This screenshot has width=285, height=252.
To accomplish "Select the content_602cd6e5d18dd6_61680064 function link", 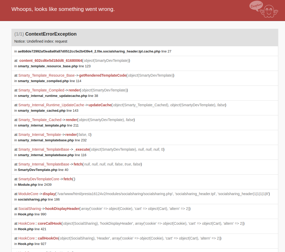I will 51,60.
